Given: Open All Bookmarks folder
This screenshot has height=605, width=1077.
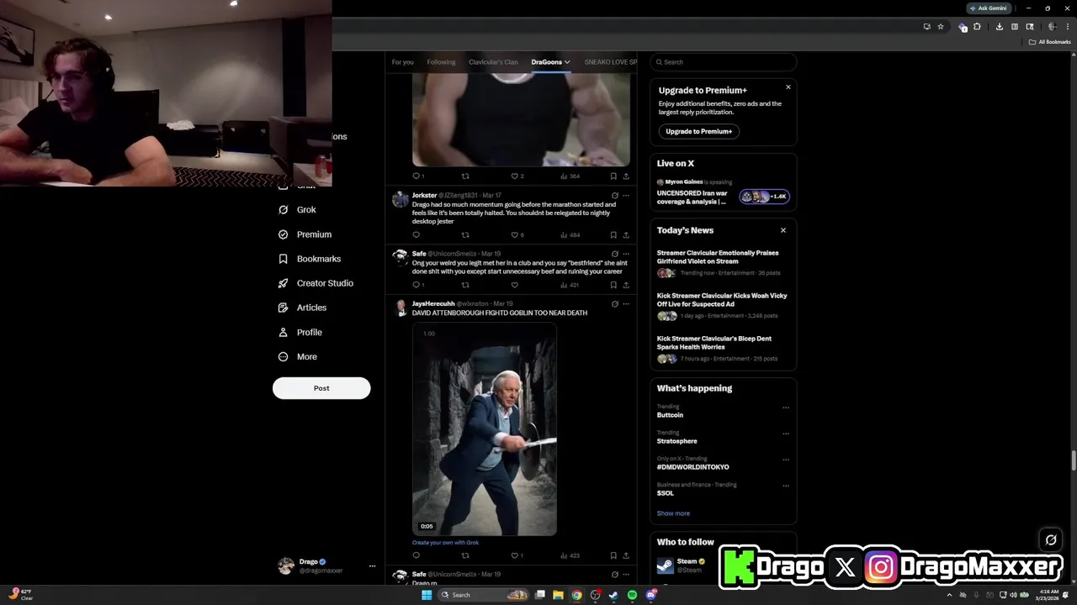Looking at the screenshot, I should (1050, 42).
